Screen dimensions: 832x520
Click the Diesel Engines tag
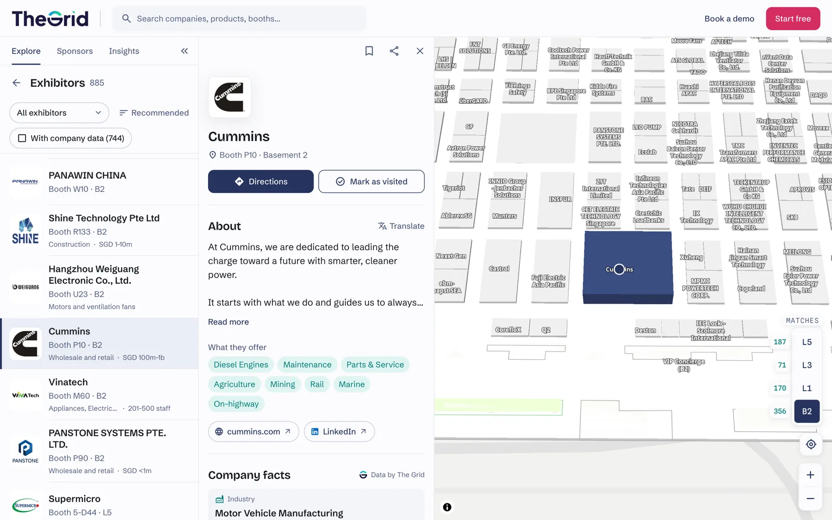click(x=241, y=365)
